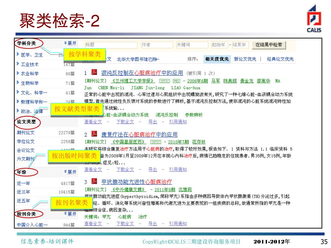Open issue link 2006年6期
The image size is (331, 248).
[x=198, y=81]
